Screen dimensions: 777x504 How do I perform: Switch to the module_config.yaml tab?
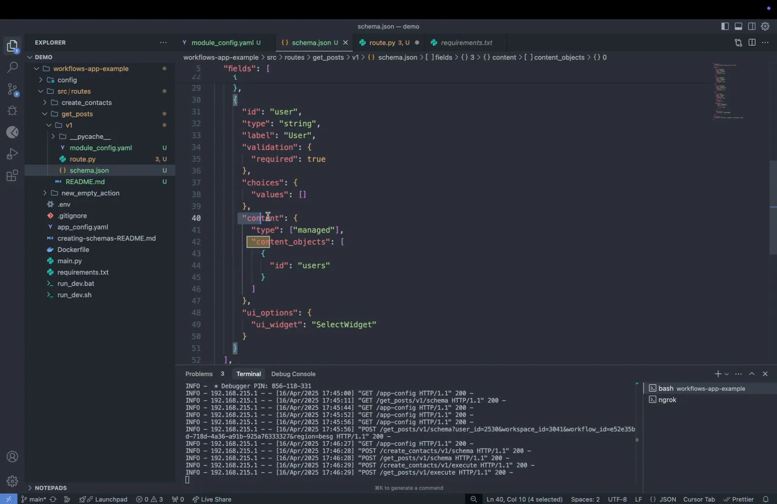click(x=221, y=43)
